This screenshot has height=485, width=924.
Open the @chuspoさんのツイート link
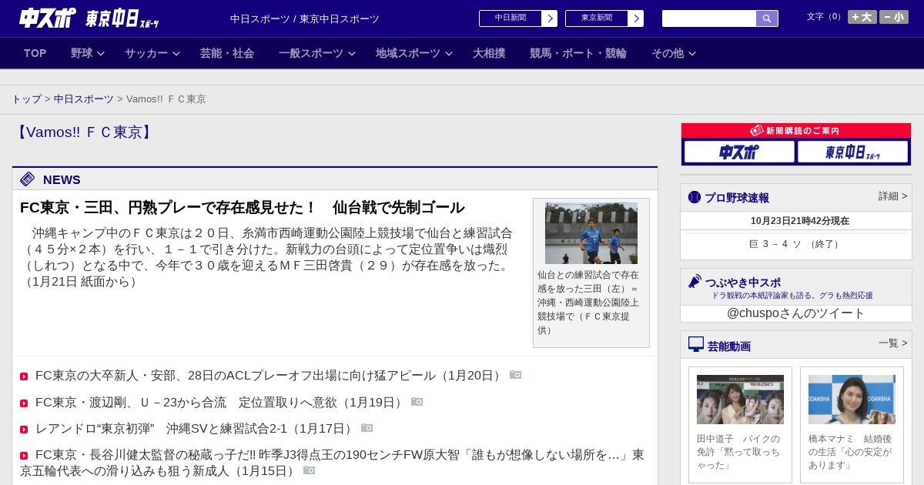(796, 313)
